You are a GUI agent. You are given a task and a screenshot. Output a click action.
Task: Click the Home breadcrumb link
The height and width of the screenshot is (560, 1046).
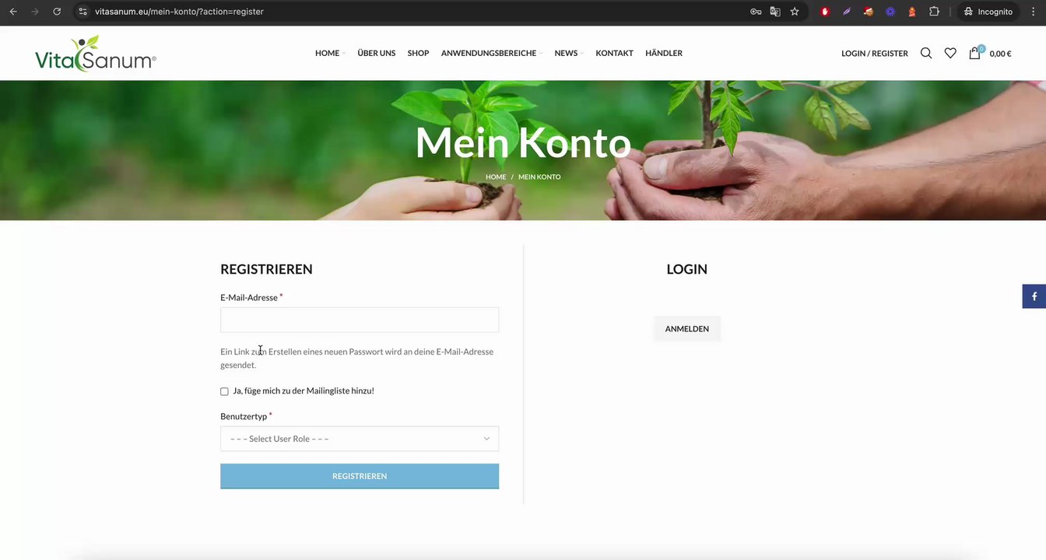(x=496, y=177)
